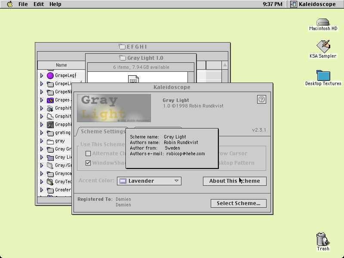344x258 pixels.
Task: Select the GrayTec scheme icon
Action: [x=50, y=182]
